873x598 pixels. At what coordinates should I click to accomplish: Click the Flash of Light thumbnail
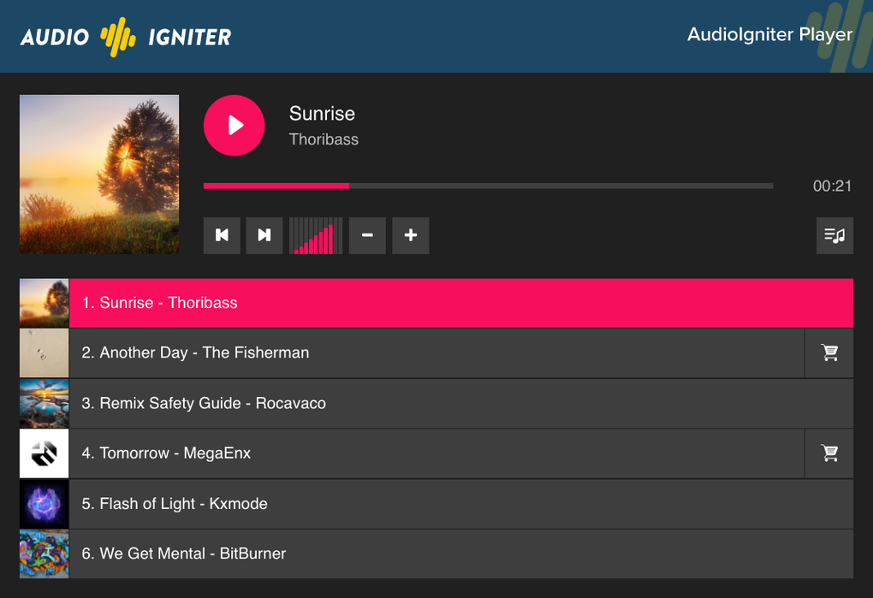[x=44, y=504]
